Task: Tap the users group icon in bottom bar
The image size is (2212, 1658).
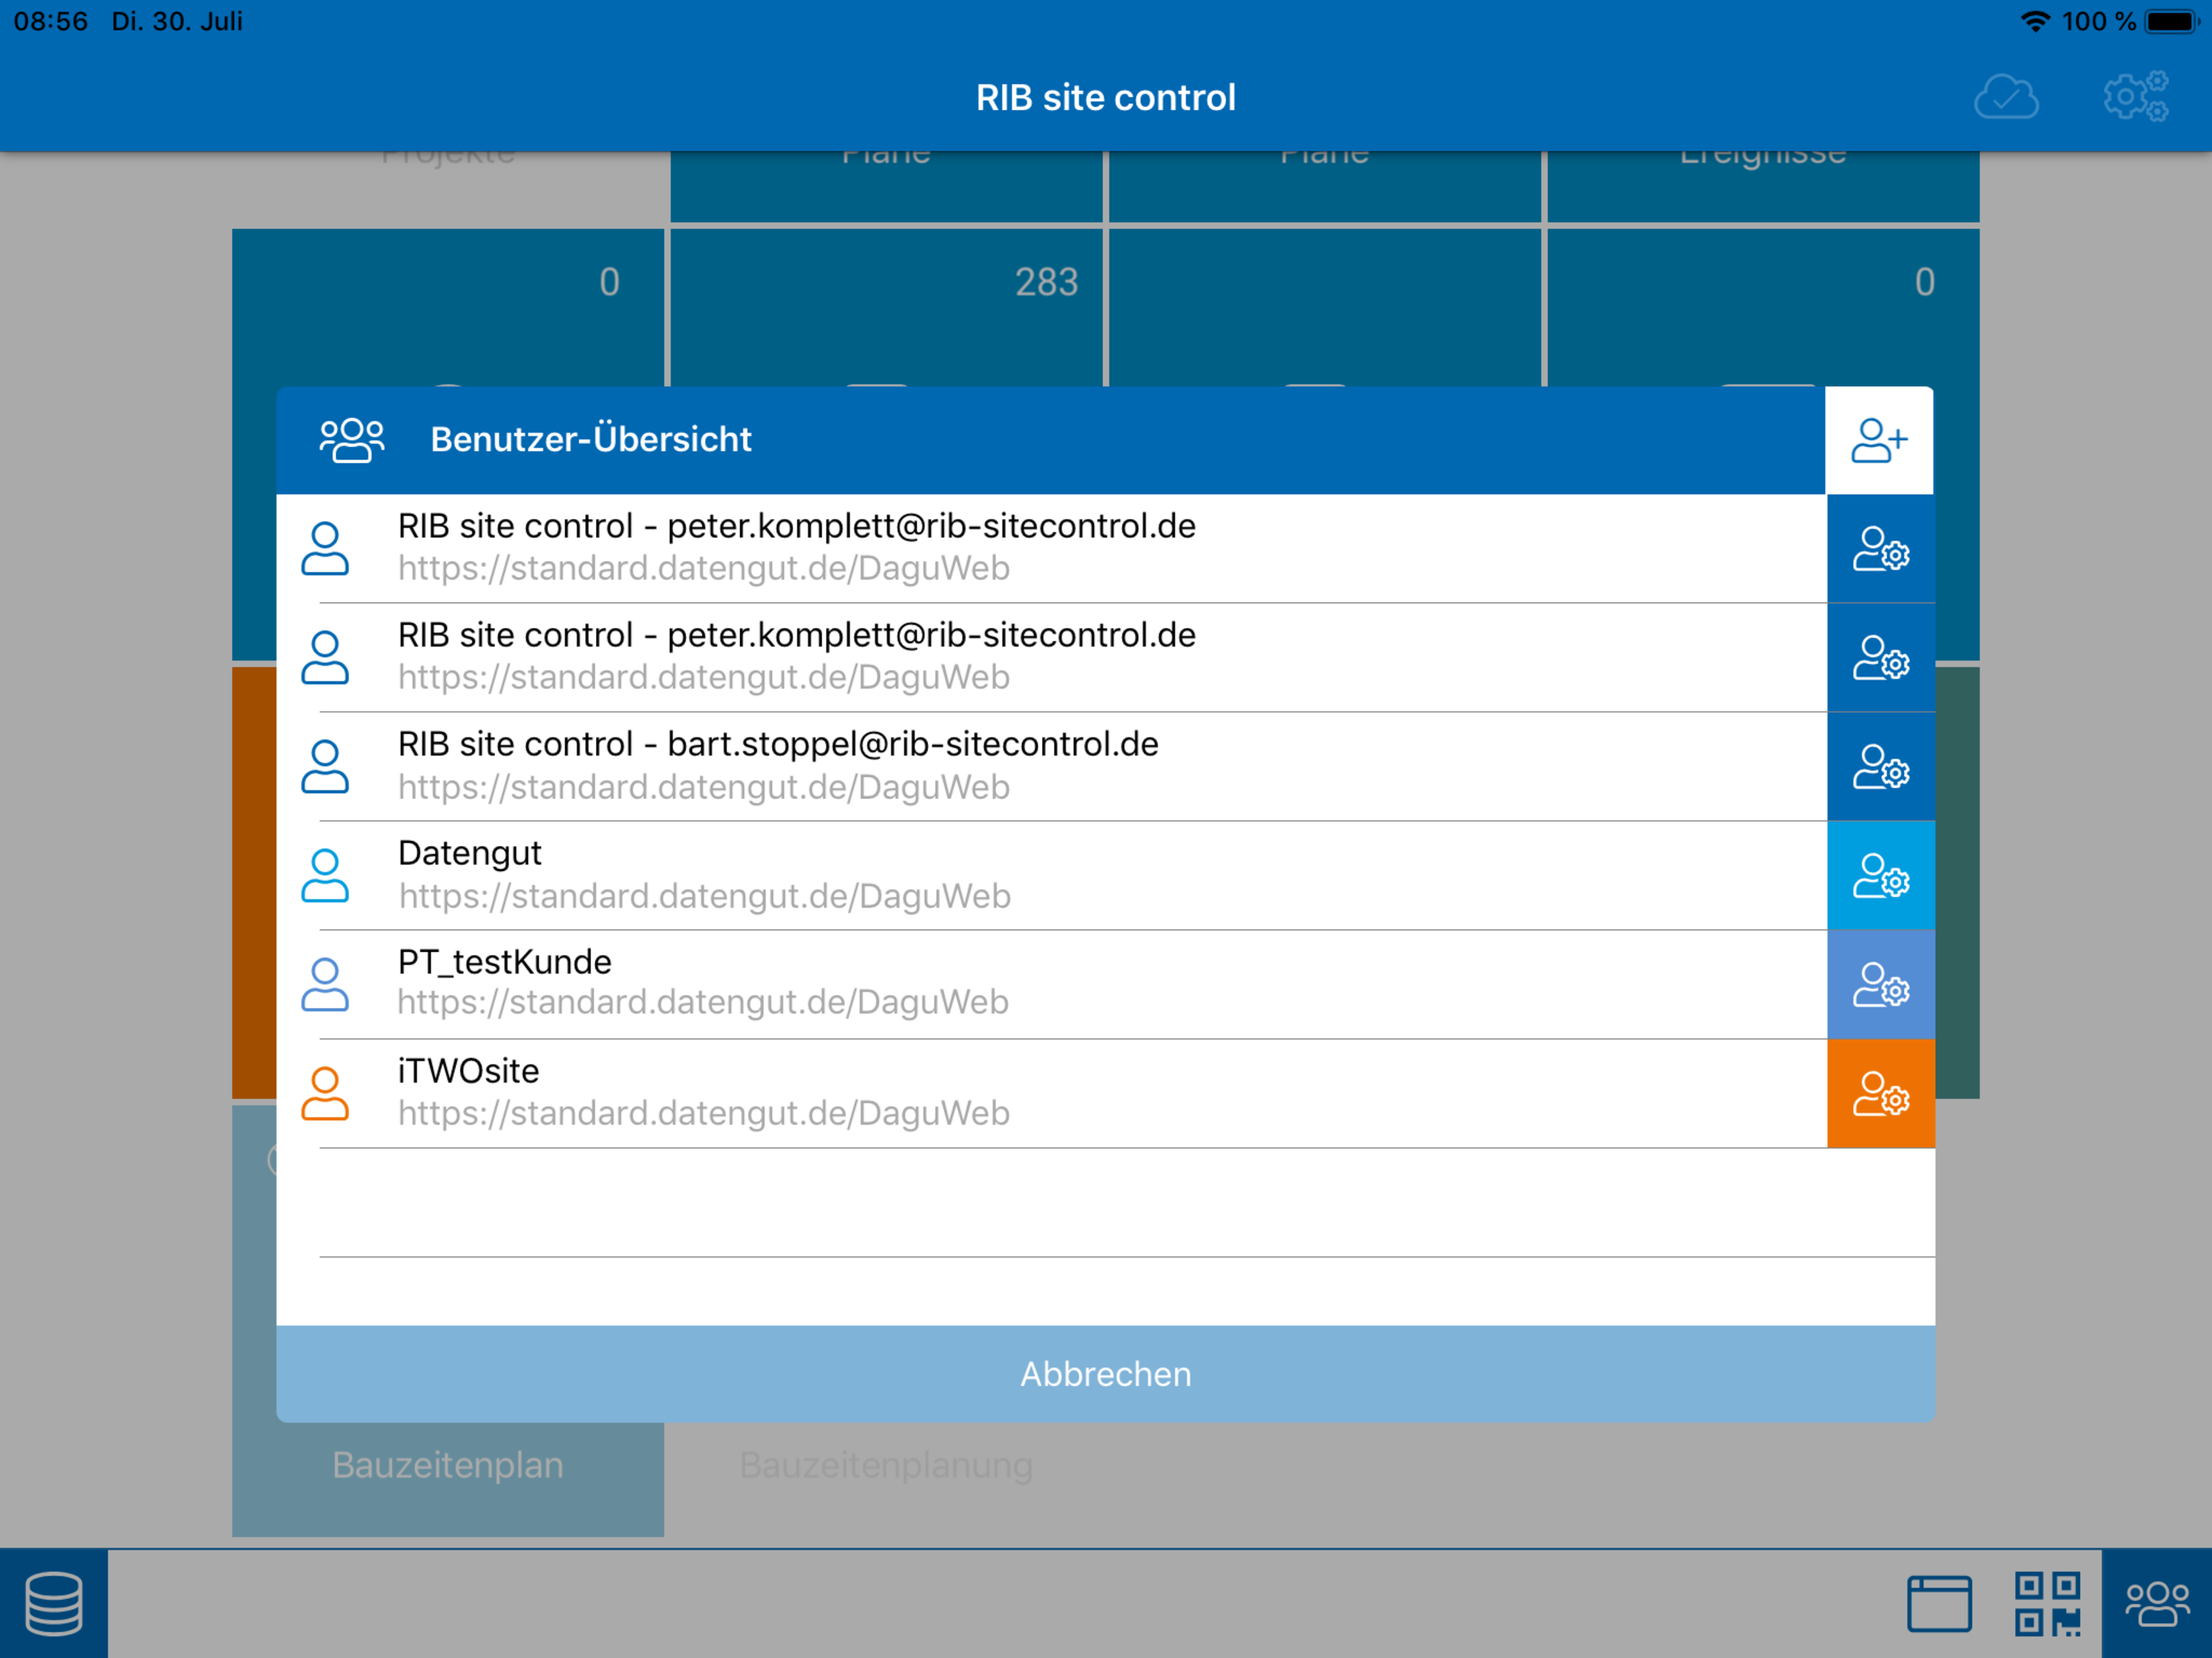Action: (2156, 1604)
